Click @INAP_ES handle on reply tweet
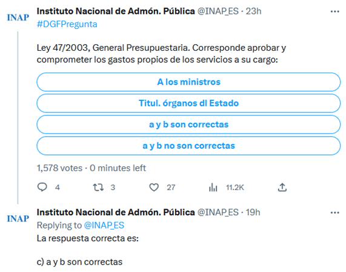Screen dimensions: 346x272 [x=218, y=212]
